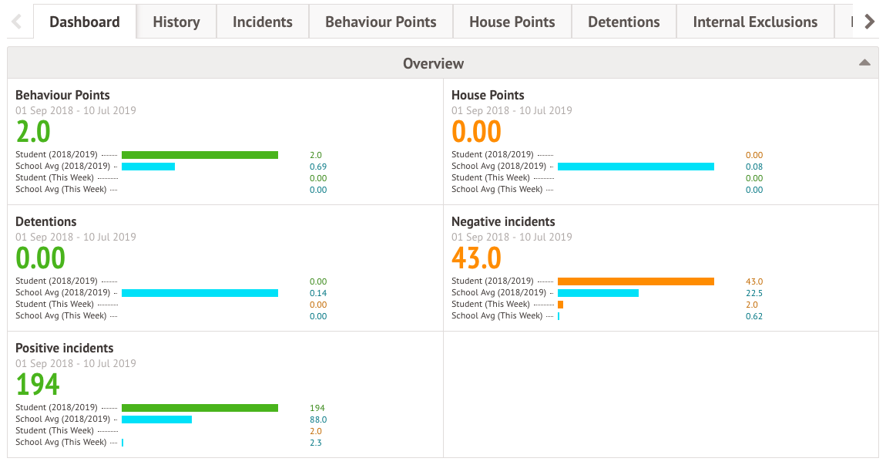886x465 pixels.
Task: Open the Detentions tab
Action: tap(623, 21)
